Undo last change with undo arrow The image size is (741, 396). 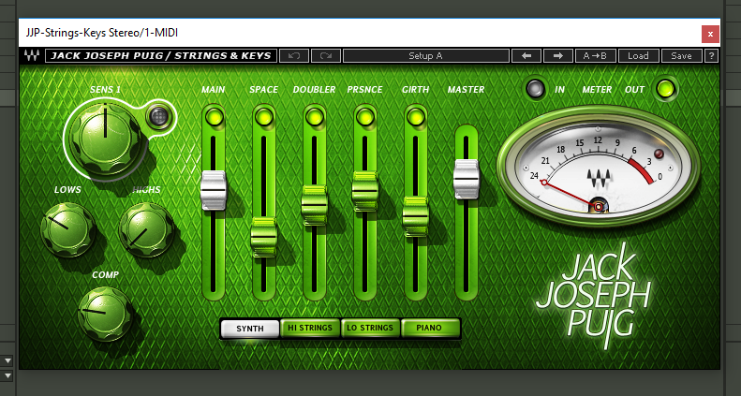pyautogui.click(x=294, y=55)
